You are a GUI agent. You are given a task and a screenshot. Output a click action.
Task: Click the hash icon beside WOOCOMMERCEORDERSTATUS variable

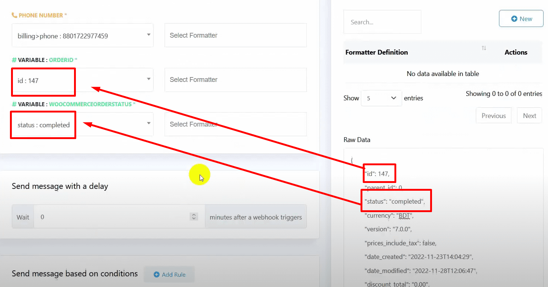tap(14, 104)
